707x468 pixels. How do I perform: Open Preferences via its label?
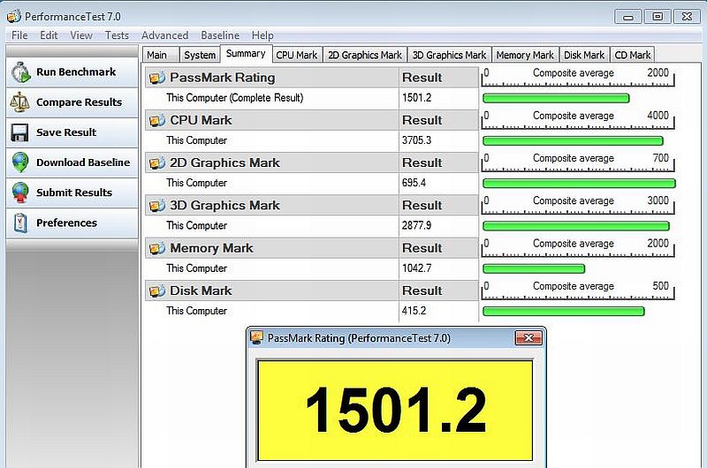click(x=66, y=223)
